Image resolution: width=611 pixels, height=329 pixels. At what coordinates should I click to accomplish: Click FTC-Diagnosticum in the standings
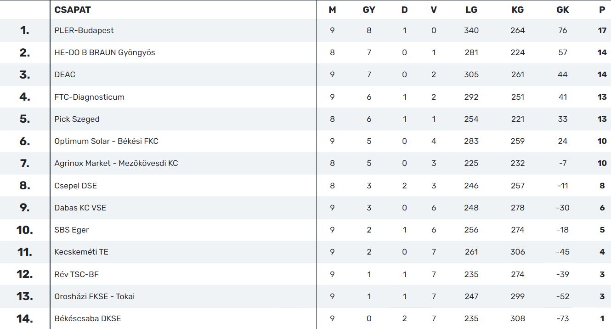pos(89,97)
